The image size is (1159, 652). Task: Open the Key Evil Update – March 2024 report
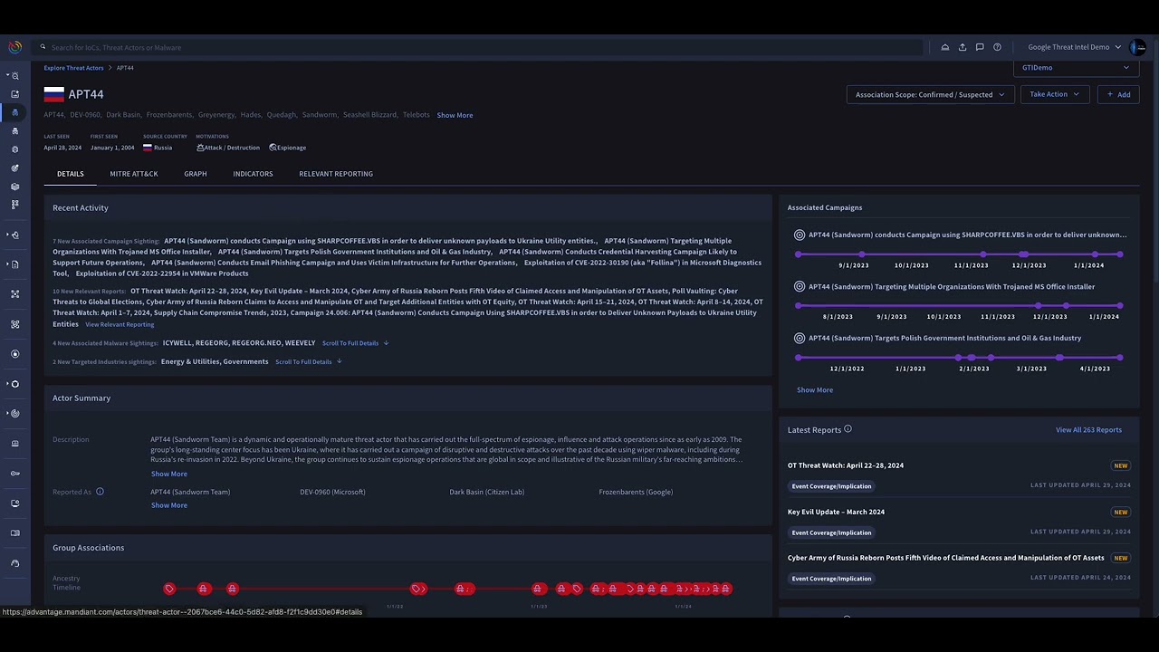point(836,512)
